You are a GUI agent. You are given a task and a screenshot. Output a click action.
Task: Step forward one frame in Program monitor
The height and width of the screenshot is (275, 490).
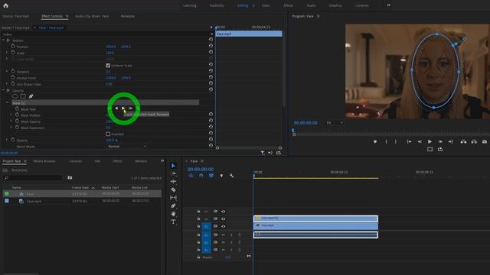440,142
